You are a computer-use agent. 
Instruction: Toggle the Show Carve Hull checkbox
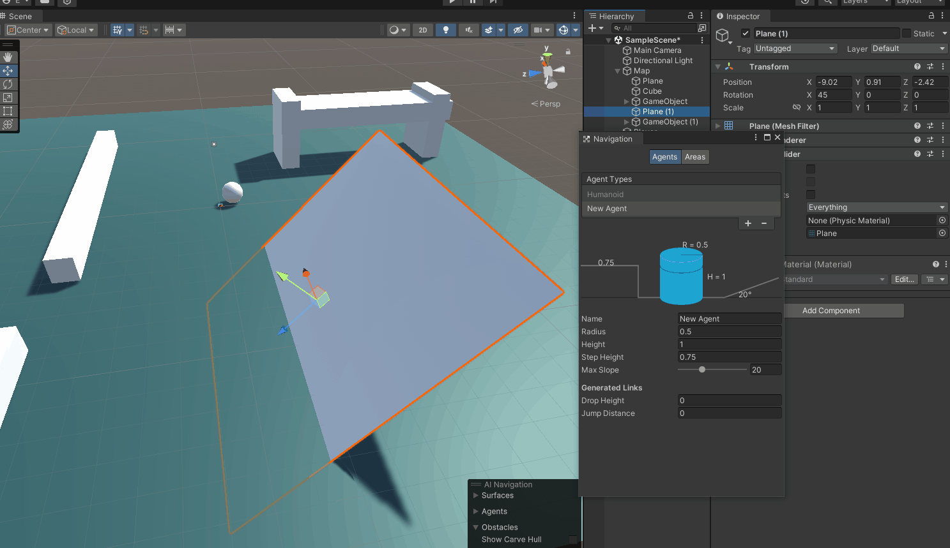(x=573, y=540)
